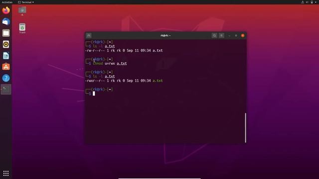Click the new tab button in terminal
Viewport: 319px width, 179px height.
(x=89, y=35)
